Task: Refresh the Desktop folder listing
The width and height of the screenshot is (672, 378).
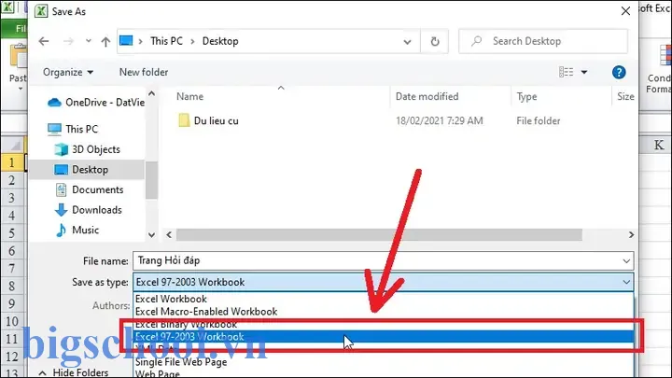Action: 435,41
